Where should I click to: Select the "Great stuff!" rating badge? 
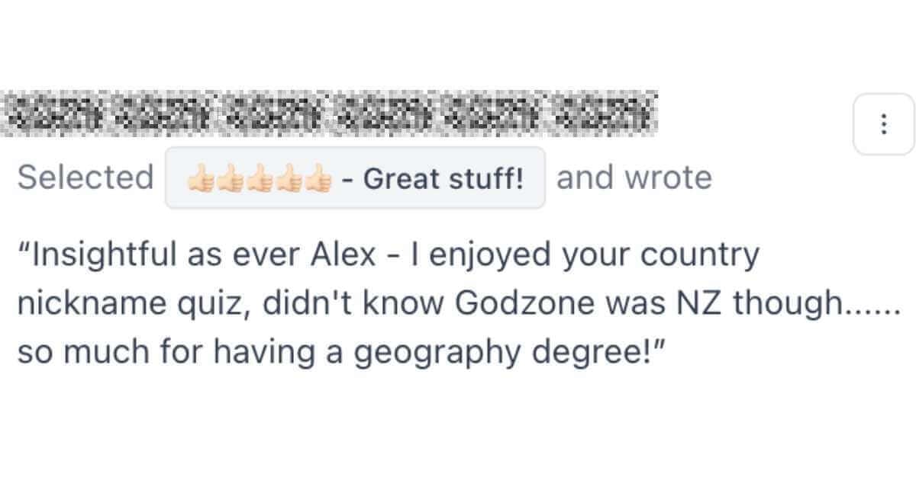click(356, 178)
